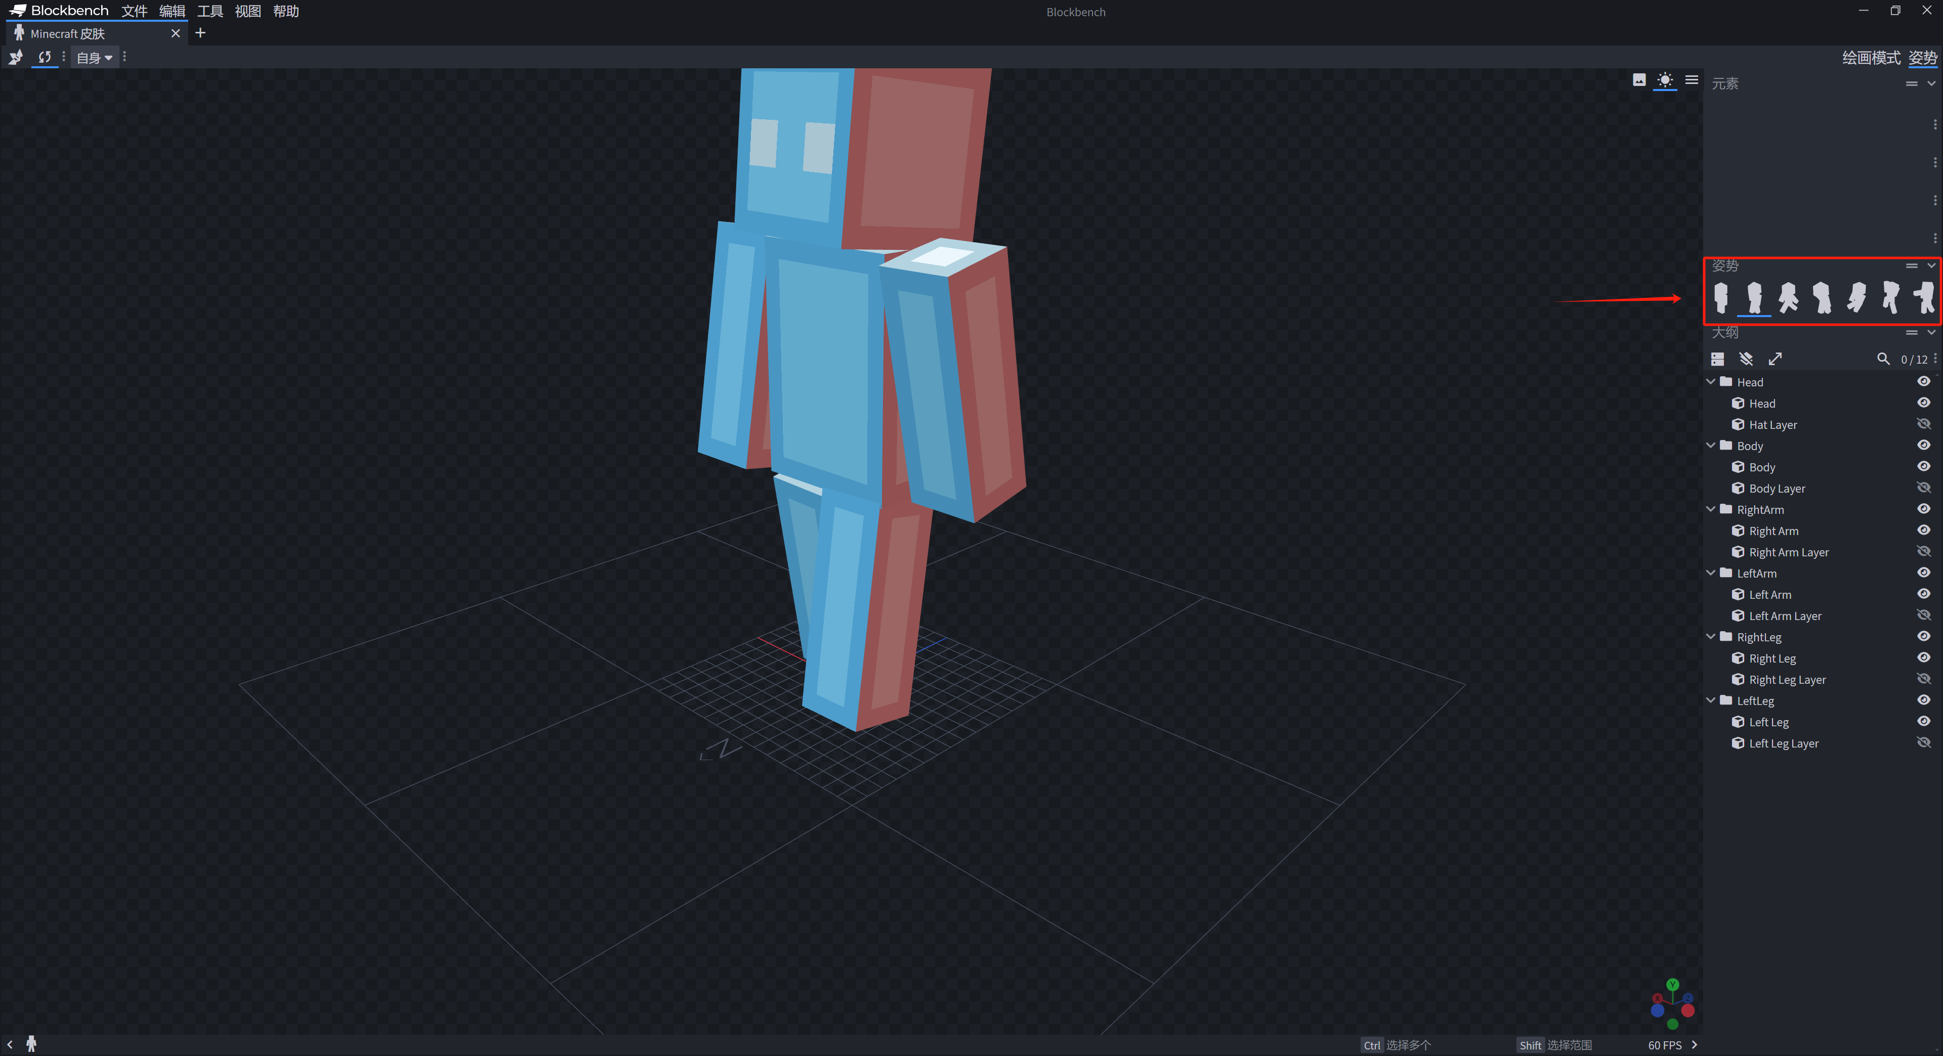Toggle viewport shading sun icon
This screenshot has height=1056, width=1943.
1665,80
